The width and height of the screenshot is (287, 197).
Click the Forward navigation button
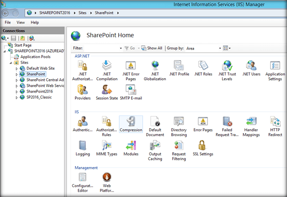15,13
